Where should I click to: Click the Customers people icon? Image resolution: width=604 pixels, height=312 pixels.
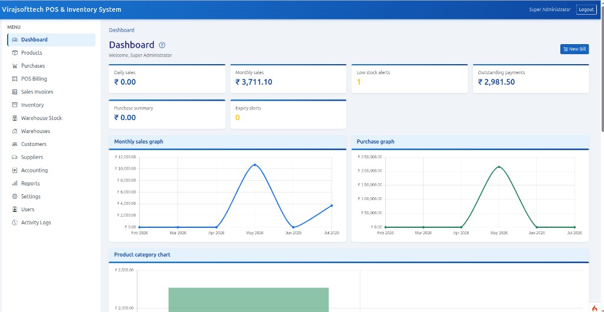coord(15,144)
